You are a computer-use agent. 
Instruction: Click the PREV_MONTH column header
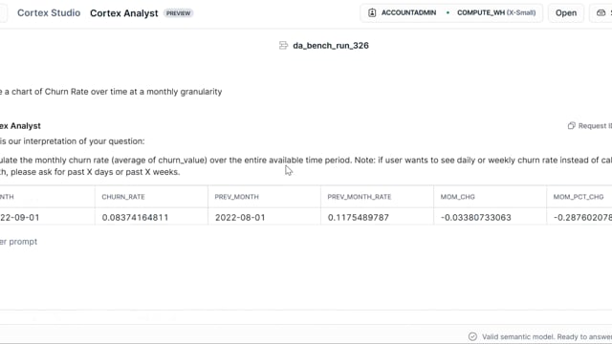click(x=236, y=197)
